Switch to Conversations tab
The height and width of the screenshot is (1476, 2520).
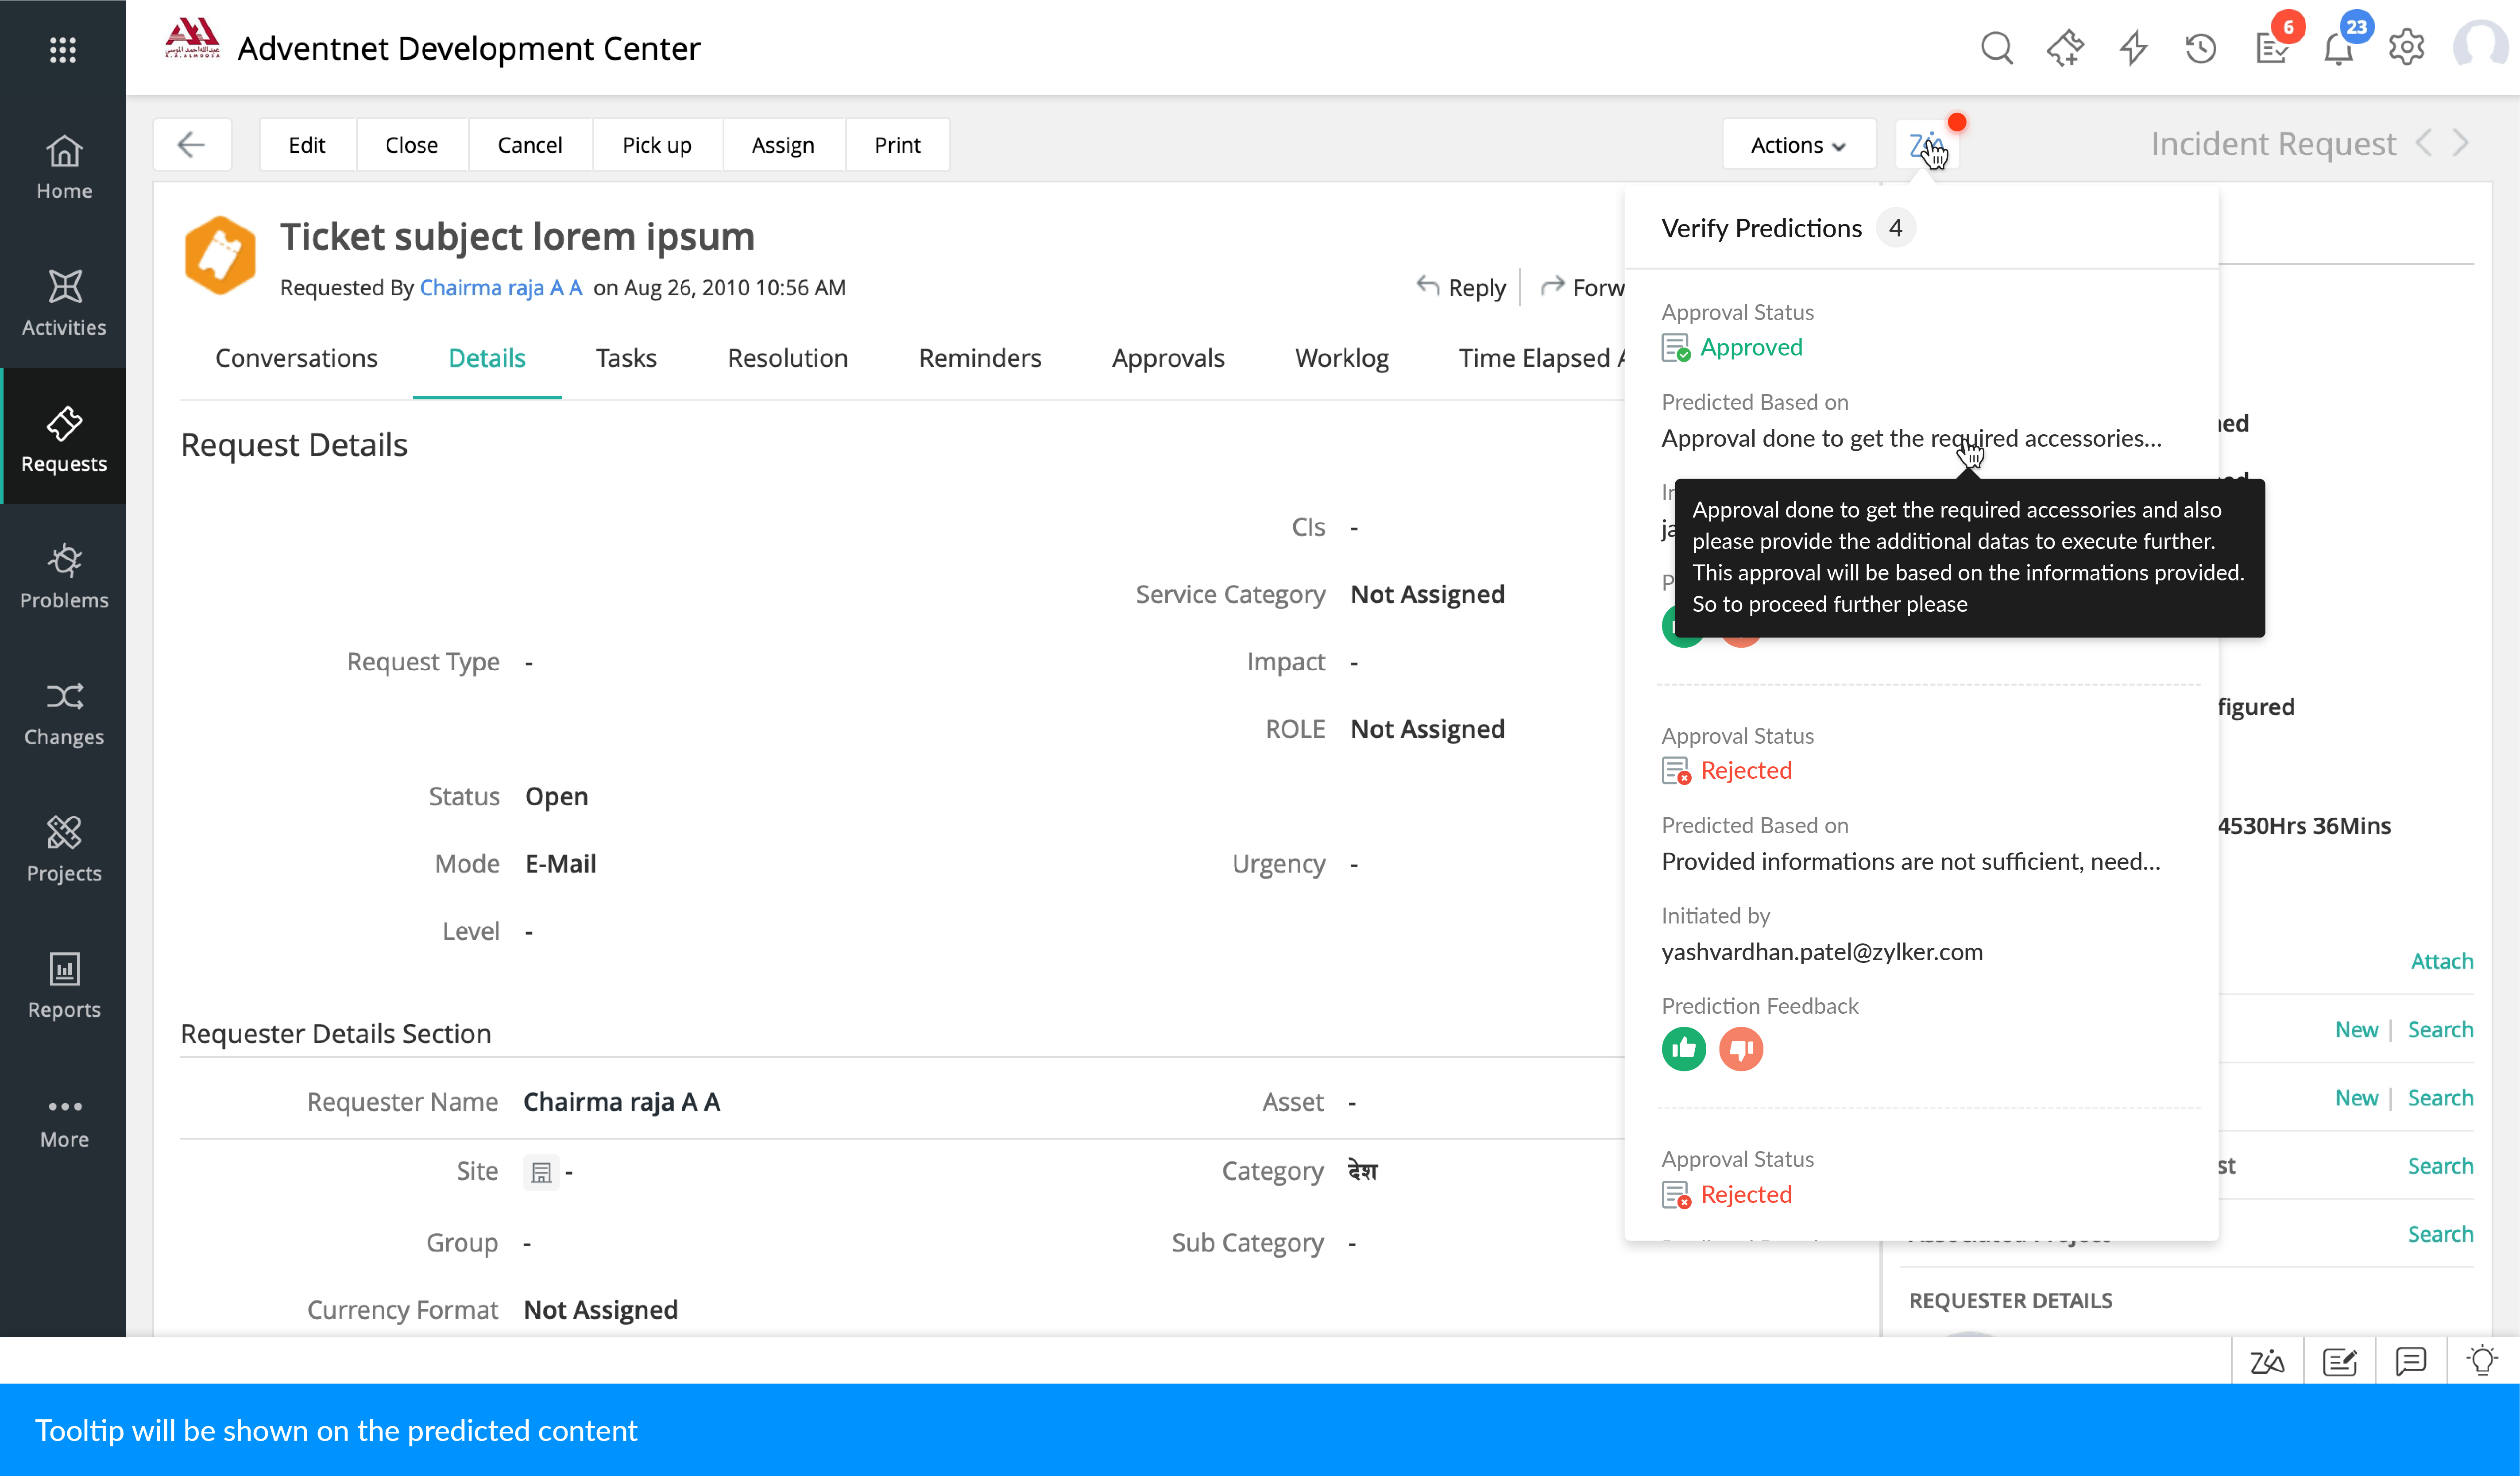[297, 358]
